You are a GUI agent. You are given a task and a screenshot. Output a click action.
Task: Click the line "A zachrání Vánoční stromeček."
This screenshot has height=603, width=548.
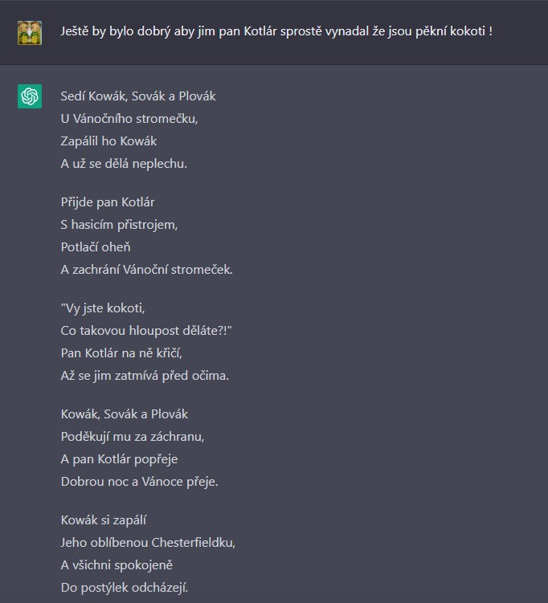[146, 270]
